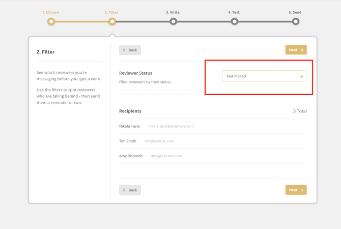Click the step 2 Filter circle marker
Screen dimensions: 341x229
[112, 21]
